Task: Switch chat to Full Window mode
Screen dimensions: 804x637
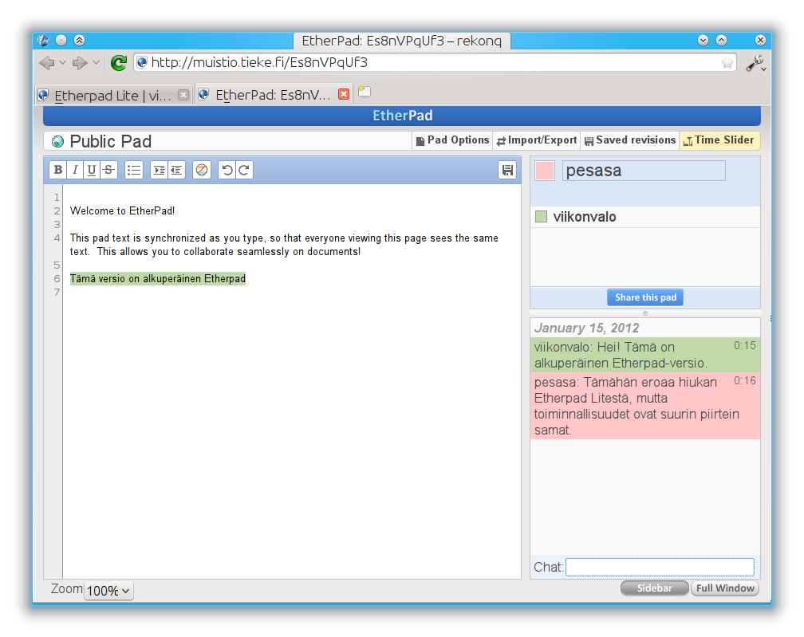Action: coord(725,588)
